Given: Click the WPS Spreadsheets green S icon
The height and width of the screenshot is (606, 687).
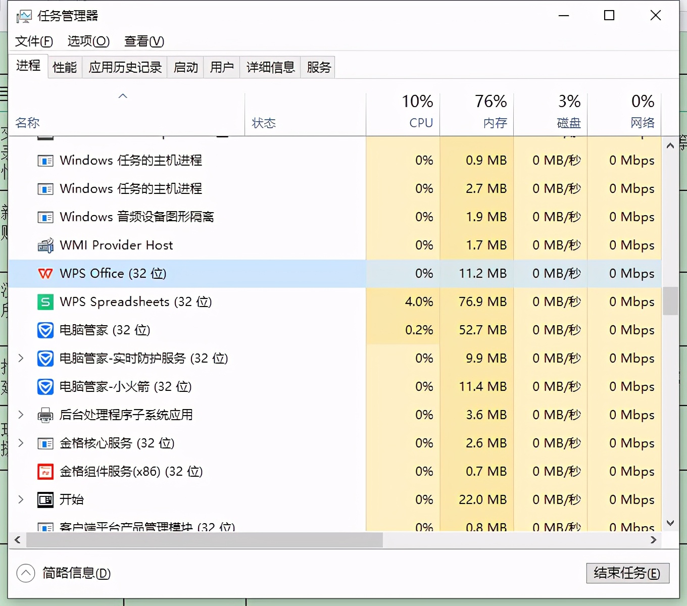Looking at the screenshot, I should click(x=45, y=302).
